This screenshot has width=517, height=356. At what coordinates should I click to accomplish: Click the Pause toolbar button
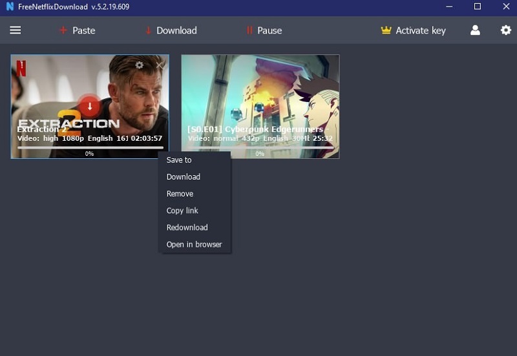(x=264, y=30)
